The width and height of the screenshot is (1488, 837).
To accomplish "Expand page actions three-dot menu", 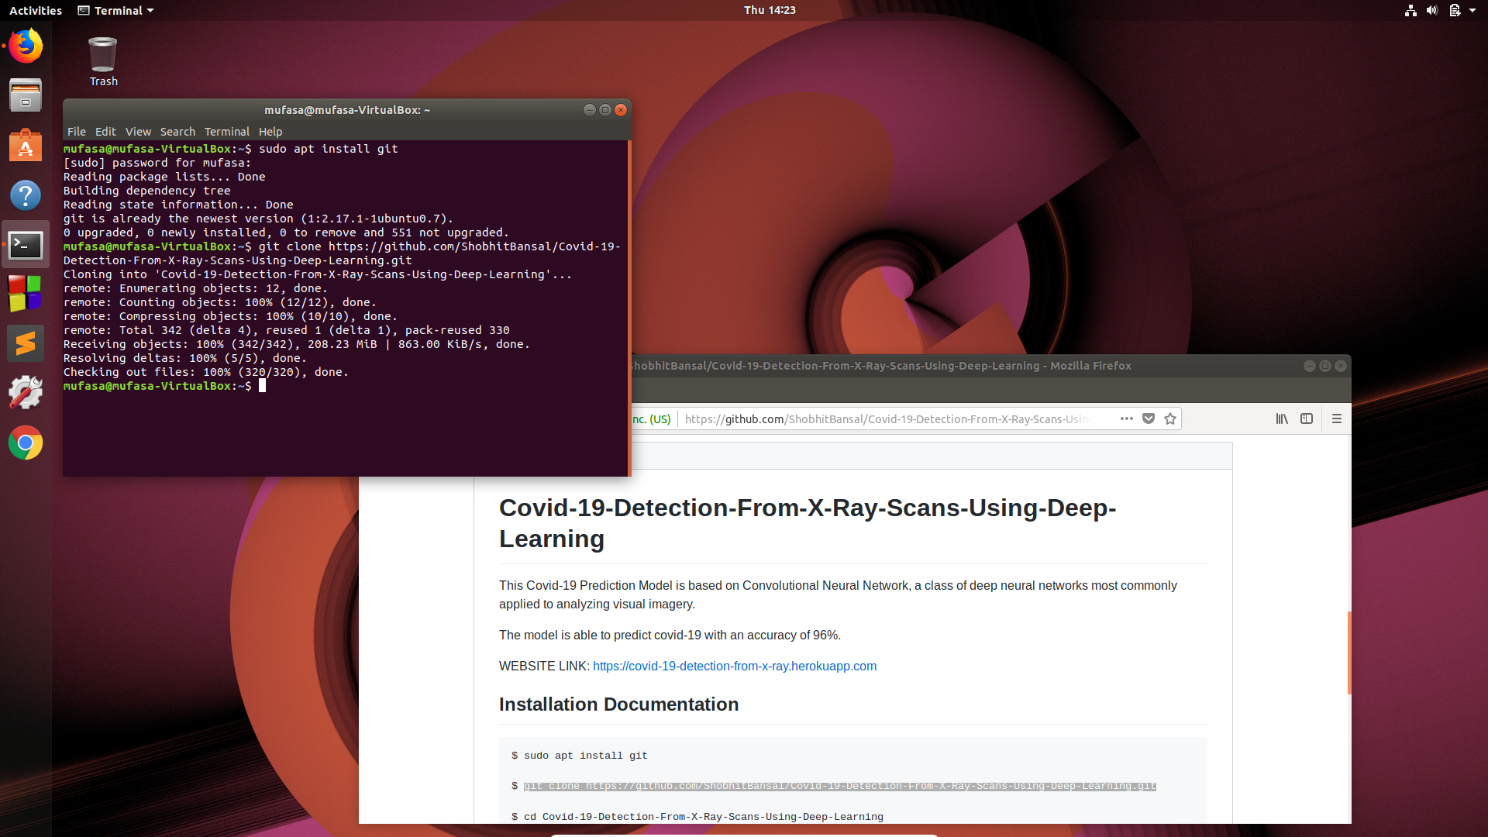I will pyautogui.click(x=1126, y=418).
